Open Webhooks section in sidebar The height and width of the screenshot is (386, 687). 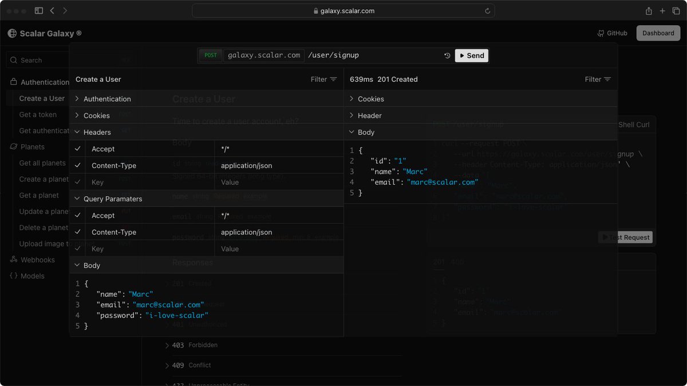(38, 260)
